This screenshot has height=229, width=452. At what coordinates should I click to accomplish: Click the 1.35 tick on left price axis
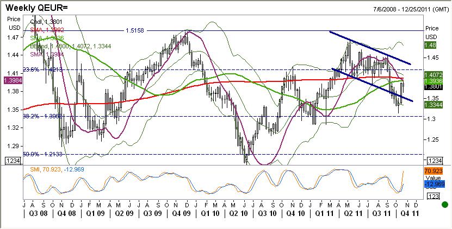[x=14, y=110]
